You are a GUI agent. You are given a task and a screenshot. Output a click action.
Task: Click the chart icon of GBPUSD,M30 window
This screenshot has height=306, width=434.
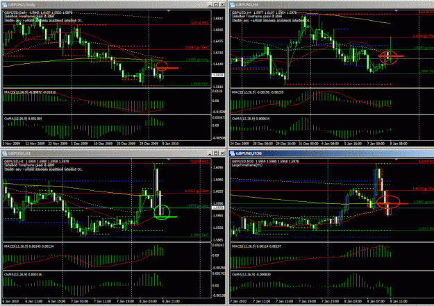(232, 153)
